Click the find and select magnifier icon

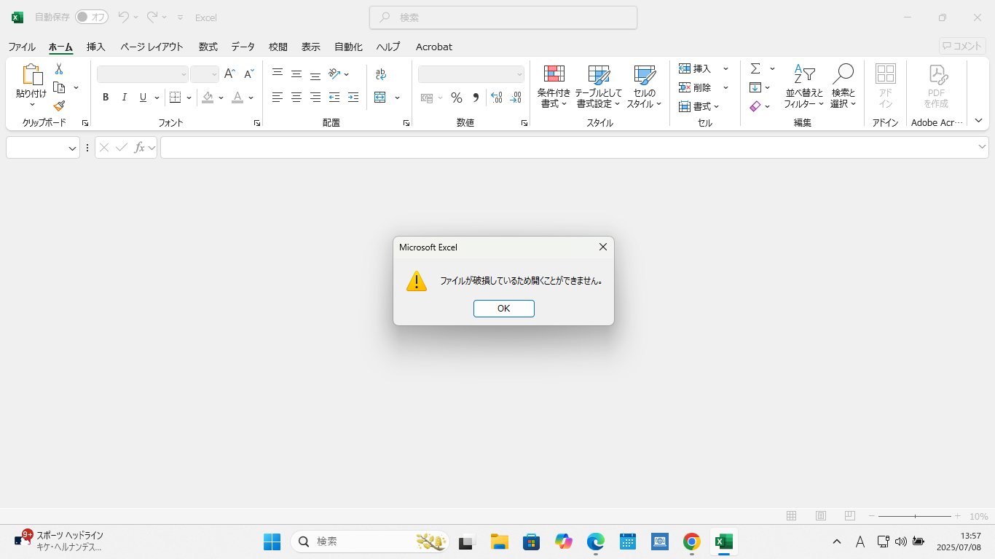point(843,74)
